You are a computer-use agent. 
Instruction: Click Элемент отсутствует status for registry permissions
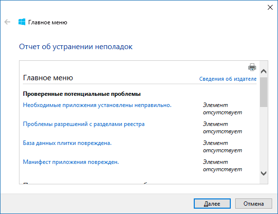point(222,127)
